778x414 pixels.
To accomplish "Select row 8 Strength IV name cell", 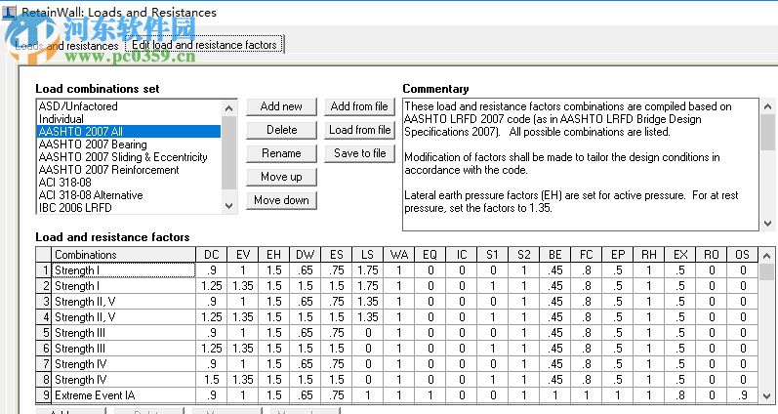I will (x=124, y=380).
